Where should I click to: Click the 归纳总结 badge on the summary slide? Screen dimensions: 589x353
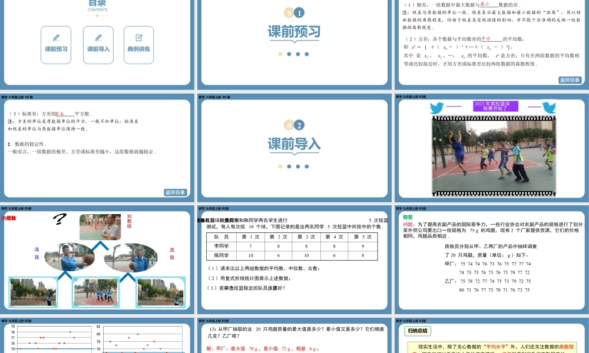pos(418,331)
